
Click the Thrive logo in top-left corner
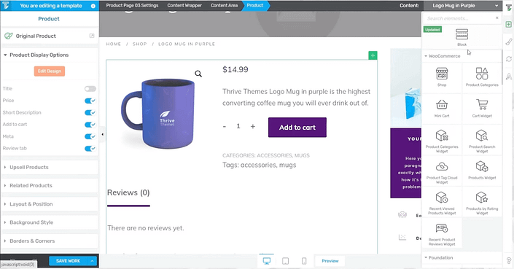[6, 6]
